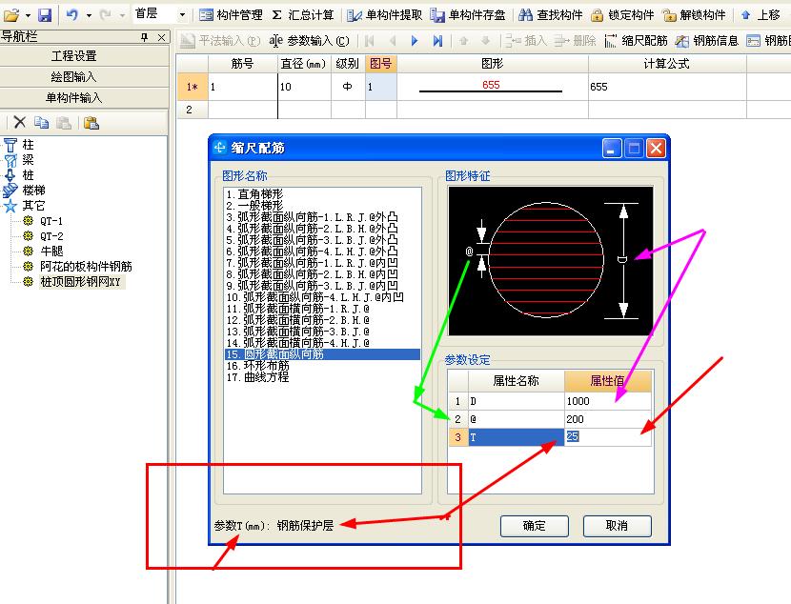The image size is (791, 604).
Task: Select 1.直角梯形 in shape list
Action: point(254,194)
